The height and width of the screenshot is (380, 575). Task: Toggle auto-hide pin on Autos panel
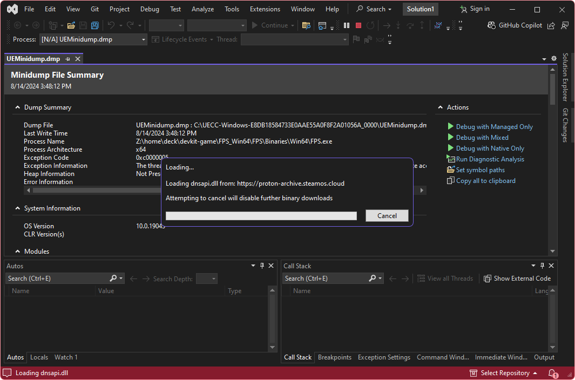(262, 266)
